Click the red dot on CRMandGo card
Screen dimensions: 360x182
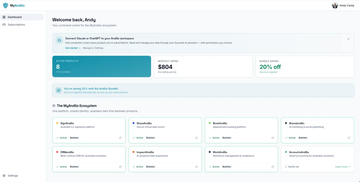tap(57, 152)
